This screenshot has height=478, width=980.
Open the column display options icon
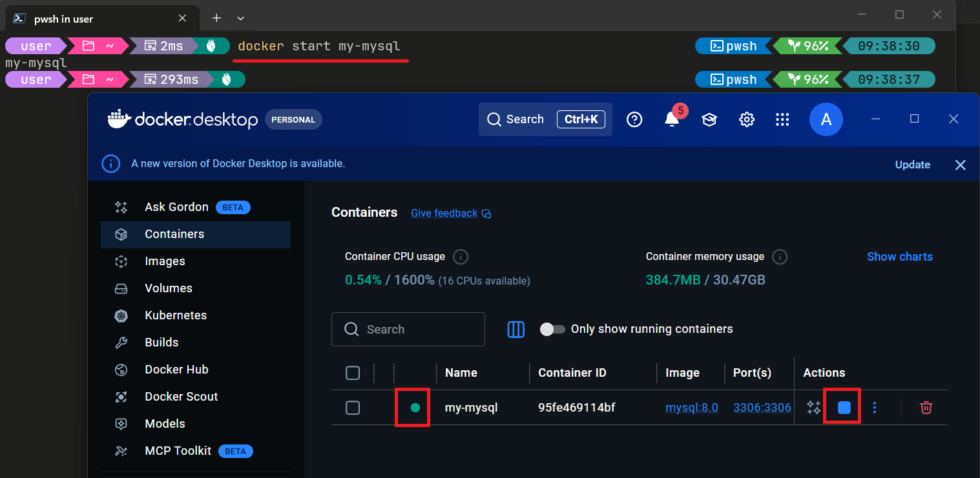click(516, 329)
